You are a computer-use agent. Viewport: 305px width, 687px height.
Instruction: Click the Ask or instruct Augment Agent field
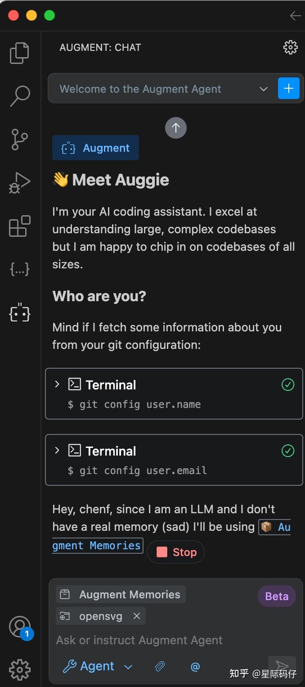139,640
